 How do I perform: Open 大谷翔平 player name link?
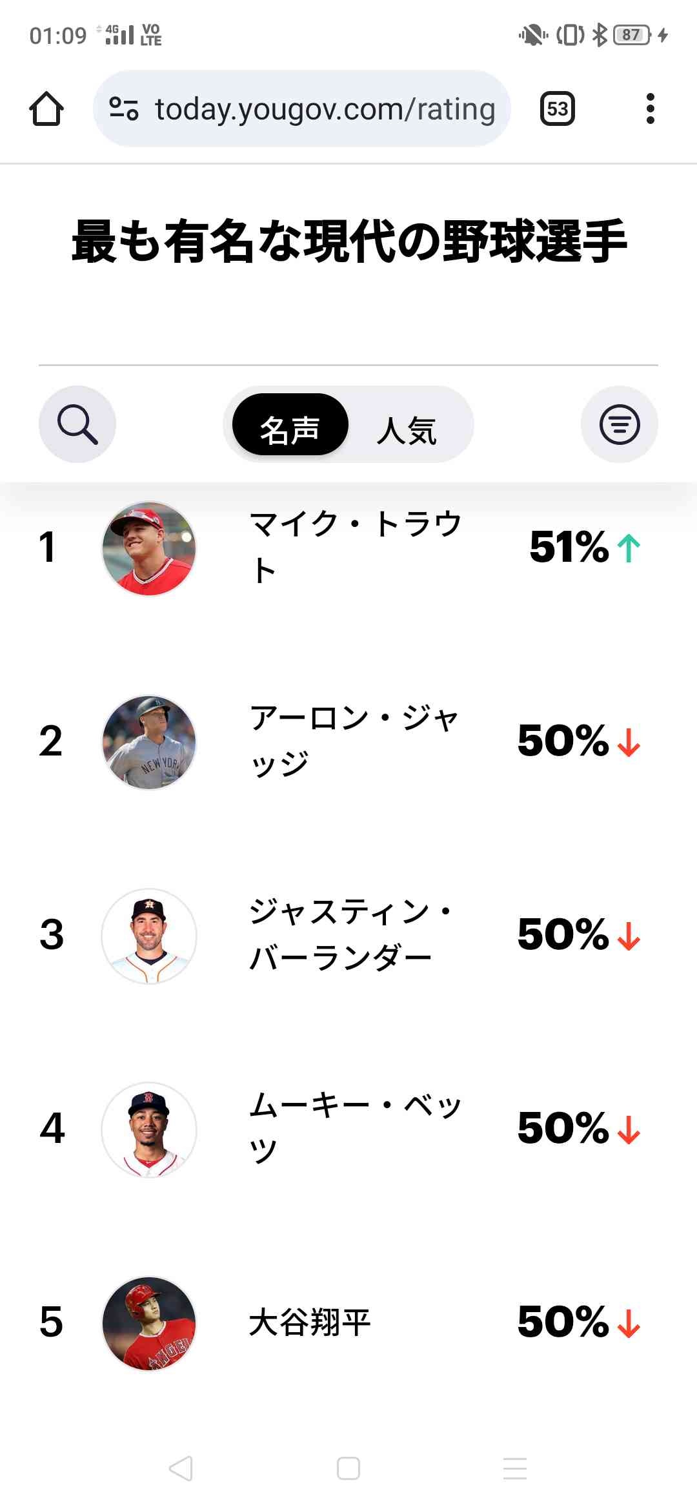coord(310,1322)
